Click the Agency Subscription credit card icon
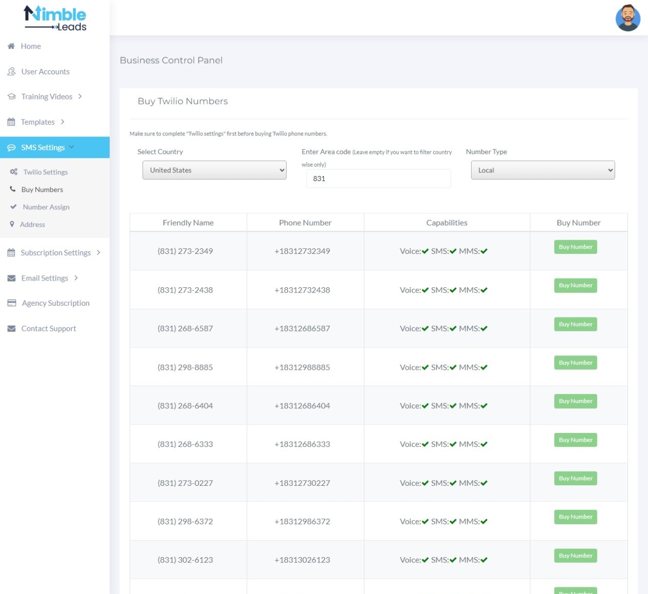This screenshot has width=648, height=594. tap(11, 303)
